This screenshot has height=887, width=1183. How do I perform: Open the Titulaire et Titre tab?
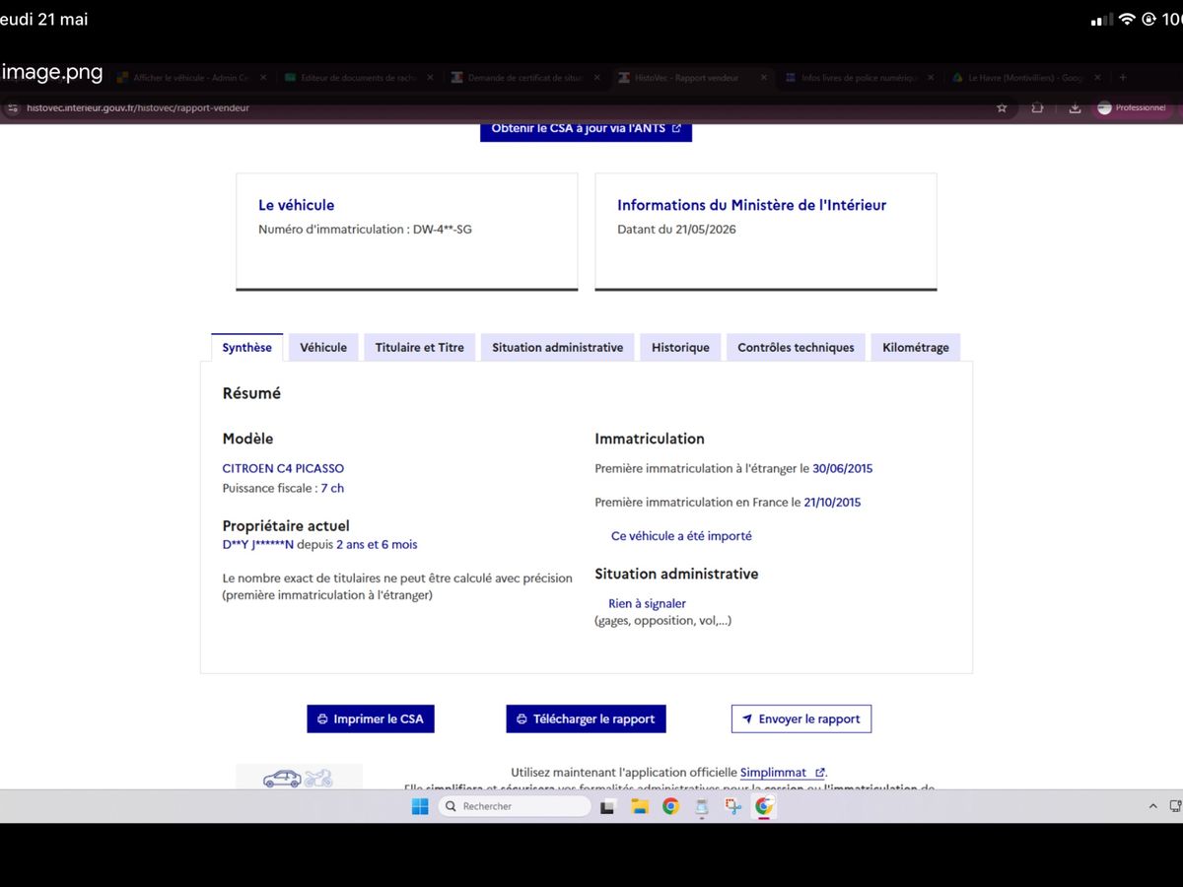tap(419, 347)
